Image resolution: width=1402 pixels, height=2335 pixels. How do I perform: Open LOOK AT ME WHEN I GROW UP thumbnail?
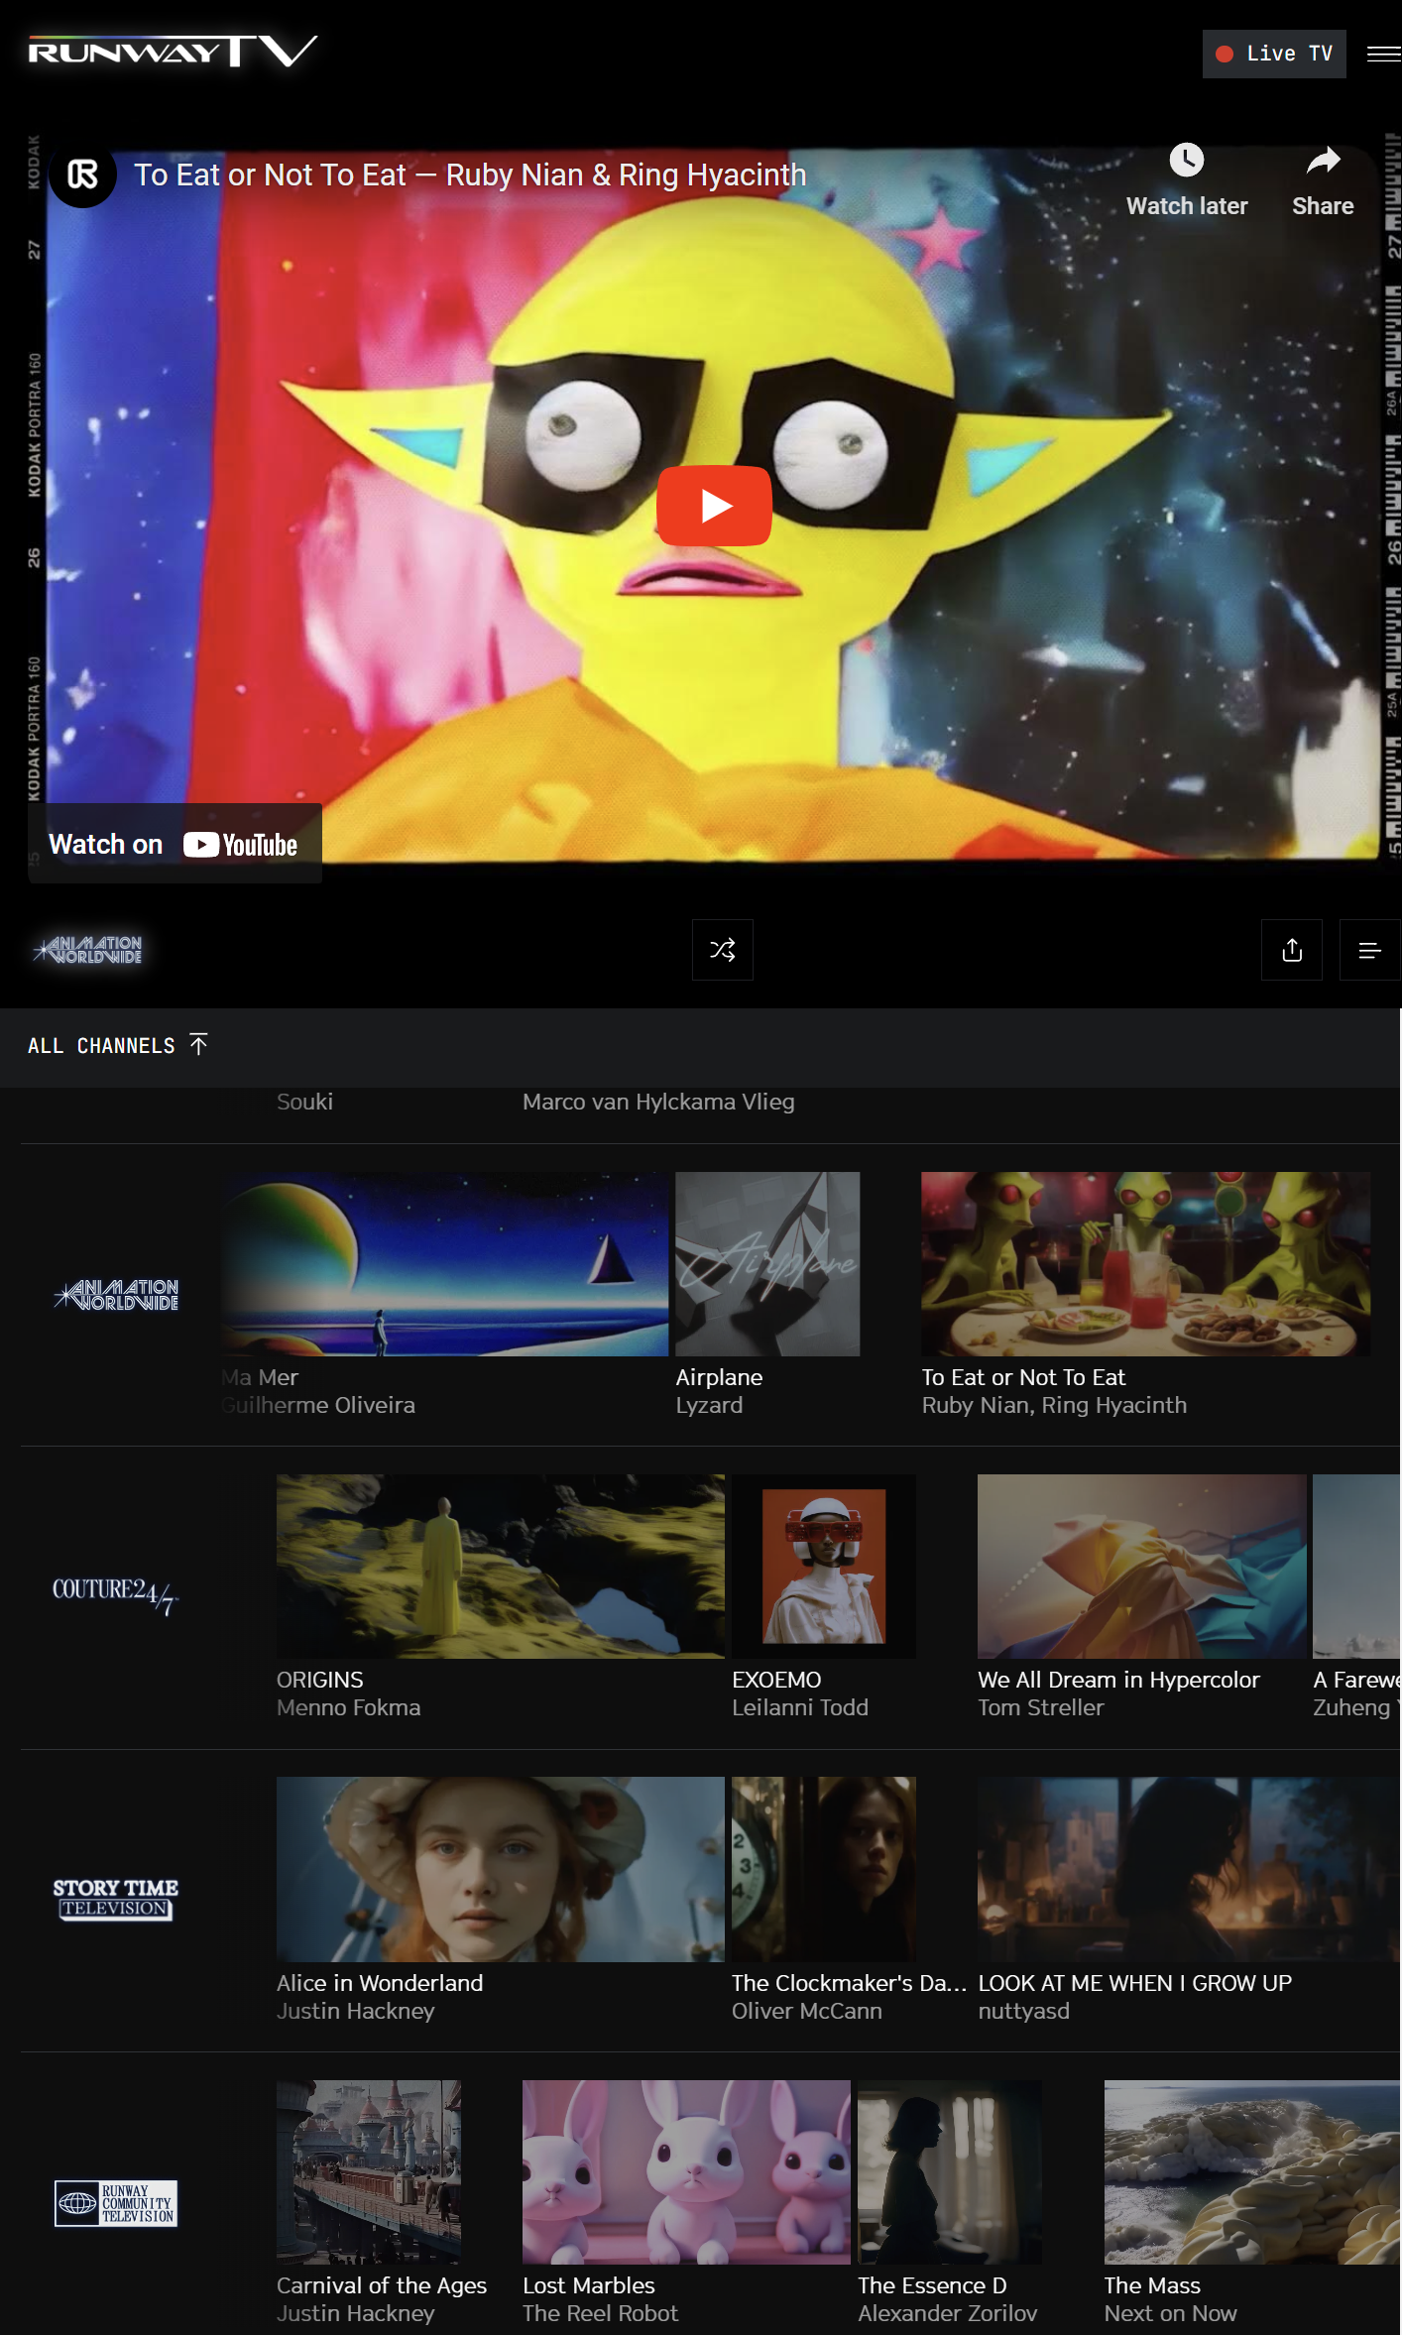tap(1189, 1869)
